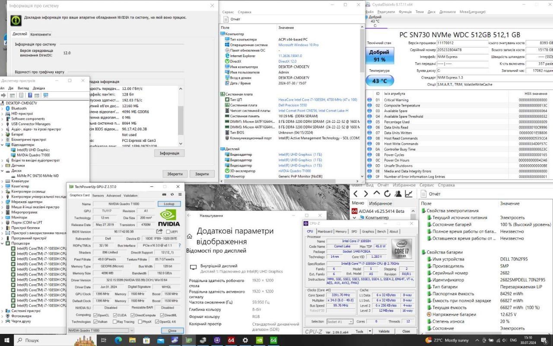Screen dimensions: 553x346
Task: Switch to Sensors tab in GPU-Z
Action: tap(98, 195)
